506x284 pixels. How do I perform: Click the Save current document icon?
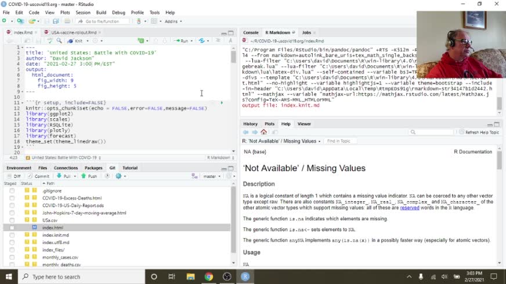click(47, 21)
